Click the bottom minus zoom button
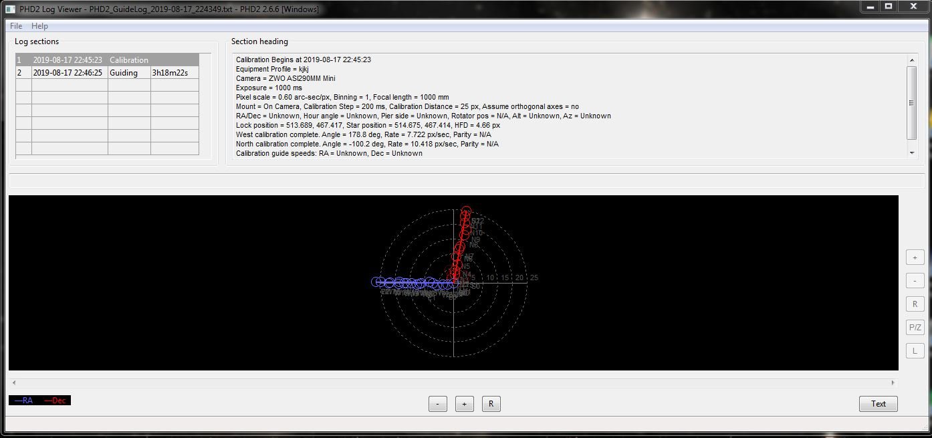Image resolution: width=932 pixels, height=438 pixels. 437,404
